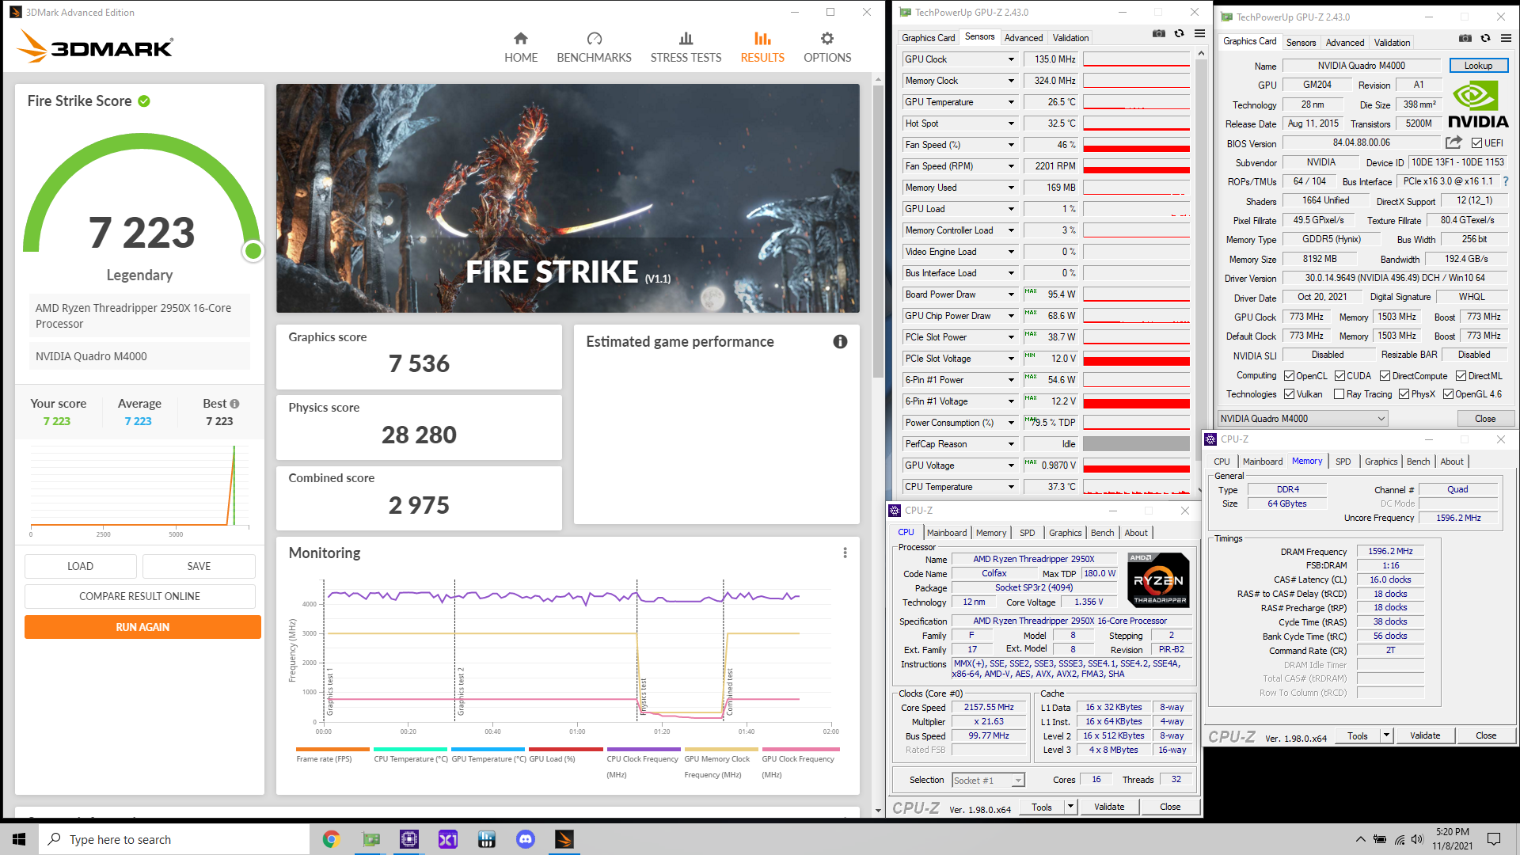
Task: Expand the PerfCap Reason dropdown
Action: [x=1011, y=444]
